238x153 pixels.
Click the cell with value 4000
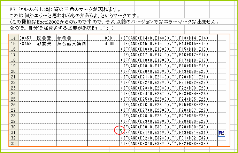coord(112,44)
